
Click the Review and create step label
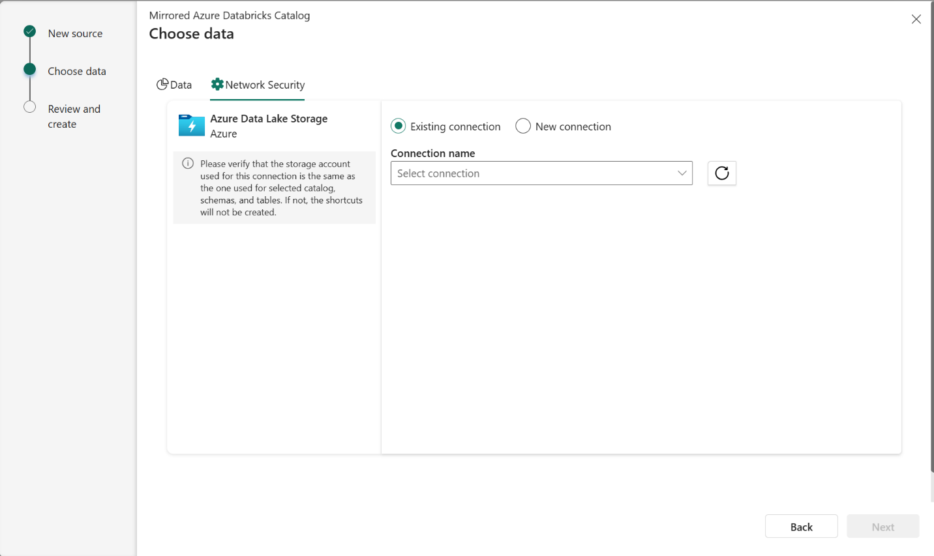click(x=74, y=117)
